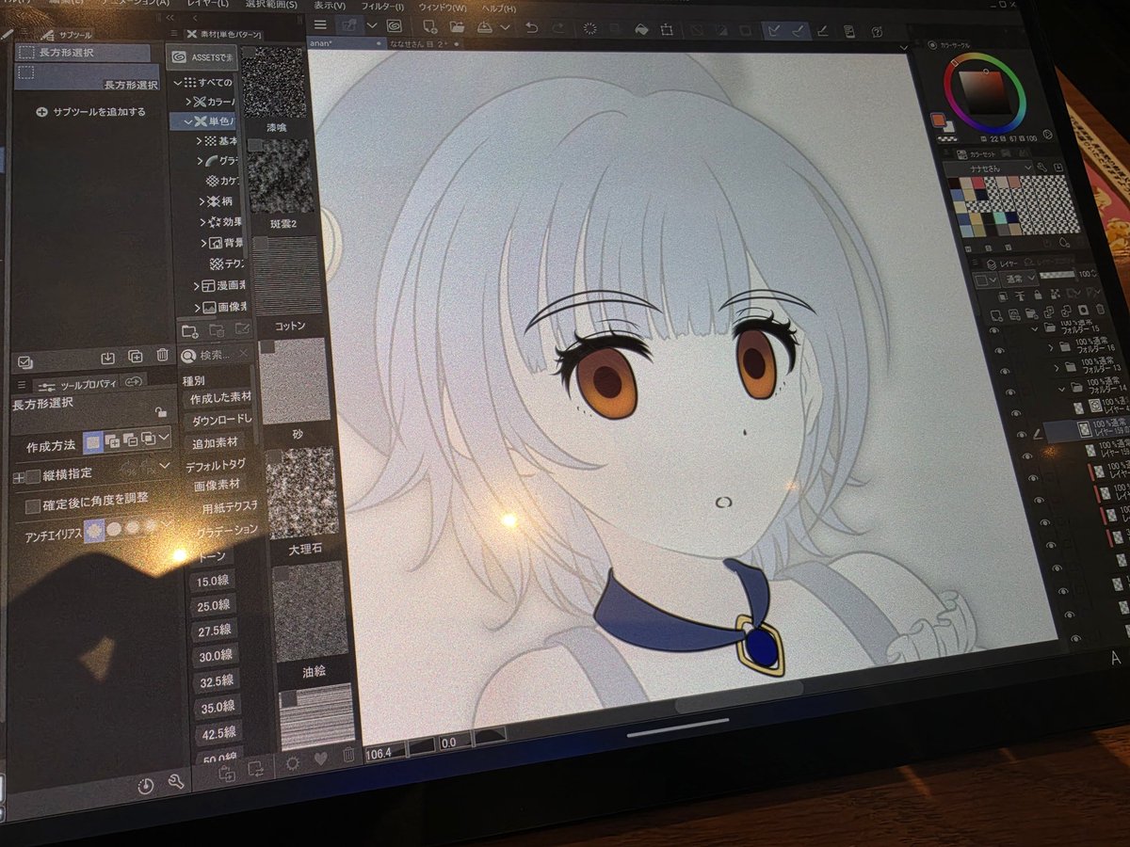Screen dimensions: 1130x847
Task: Select the 30.0線 tone tag
Action: point(214,655)
